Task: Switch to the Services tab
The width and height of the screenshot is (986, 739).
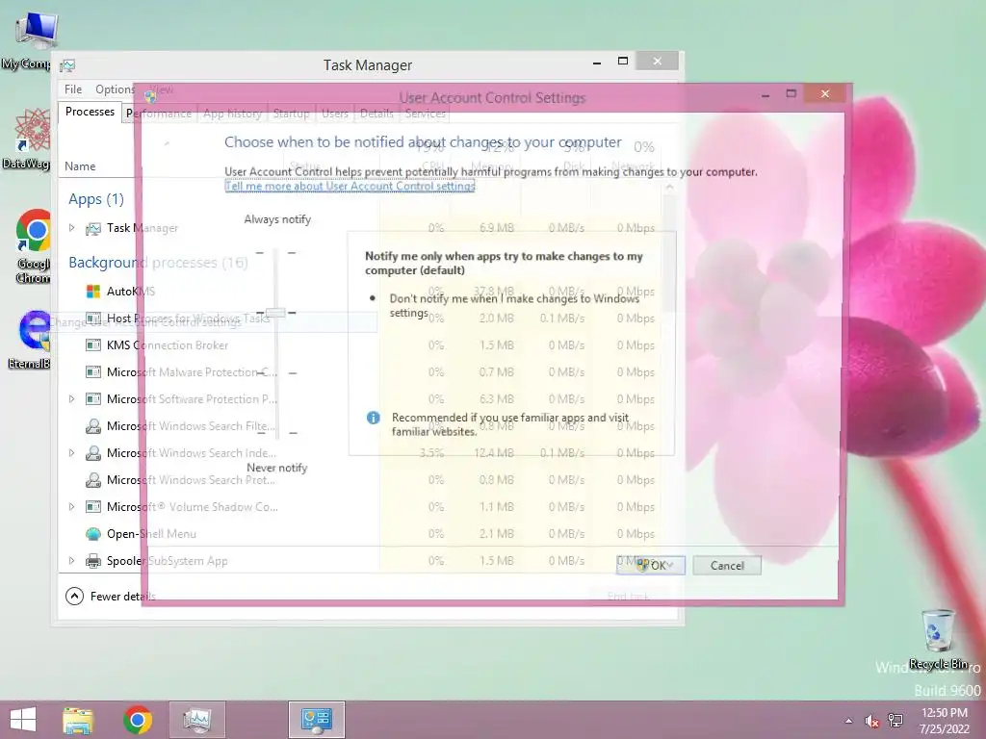Action: [x=425, y=114]
